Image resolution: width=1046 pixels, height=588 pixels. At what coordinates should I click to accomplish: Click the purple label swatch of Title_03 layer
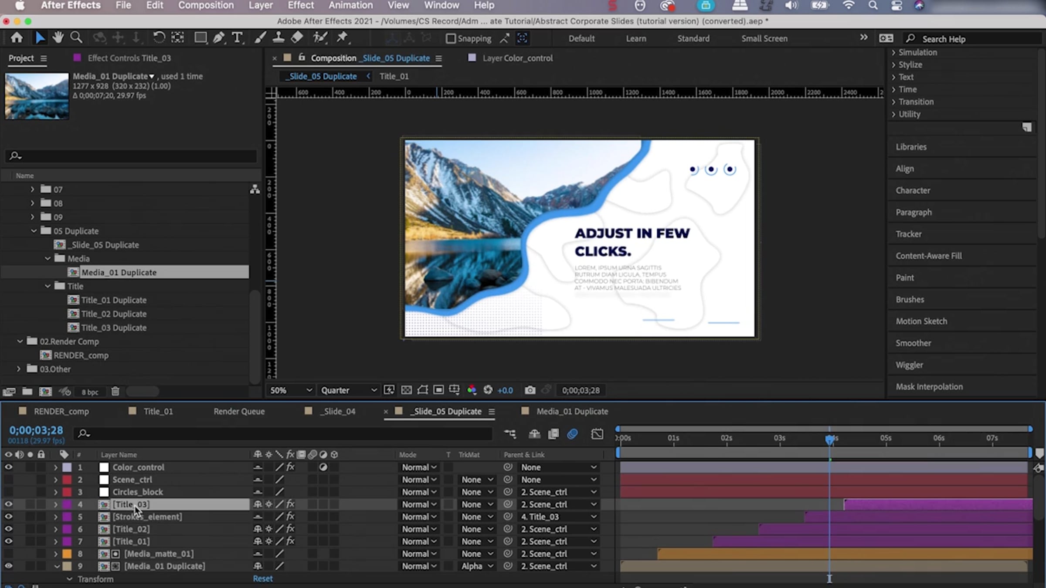tap(67, 504)
